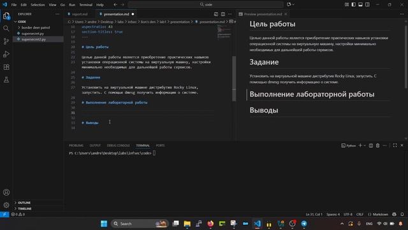Switch to the PORTS panel tab
408x230 pixels.
tap(160, 146)
